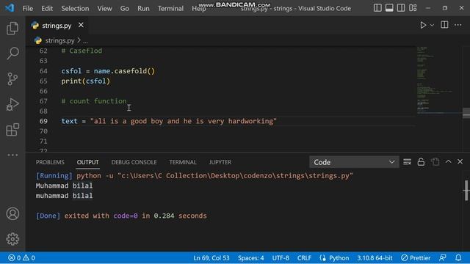Open the Help menu
This screenshot has width=470, height=264.
(x=199, y=8)
